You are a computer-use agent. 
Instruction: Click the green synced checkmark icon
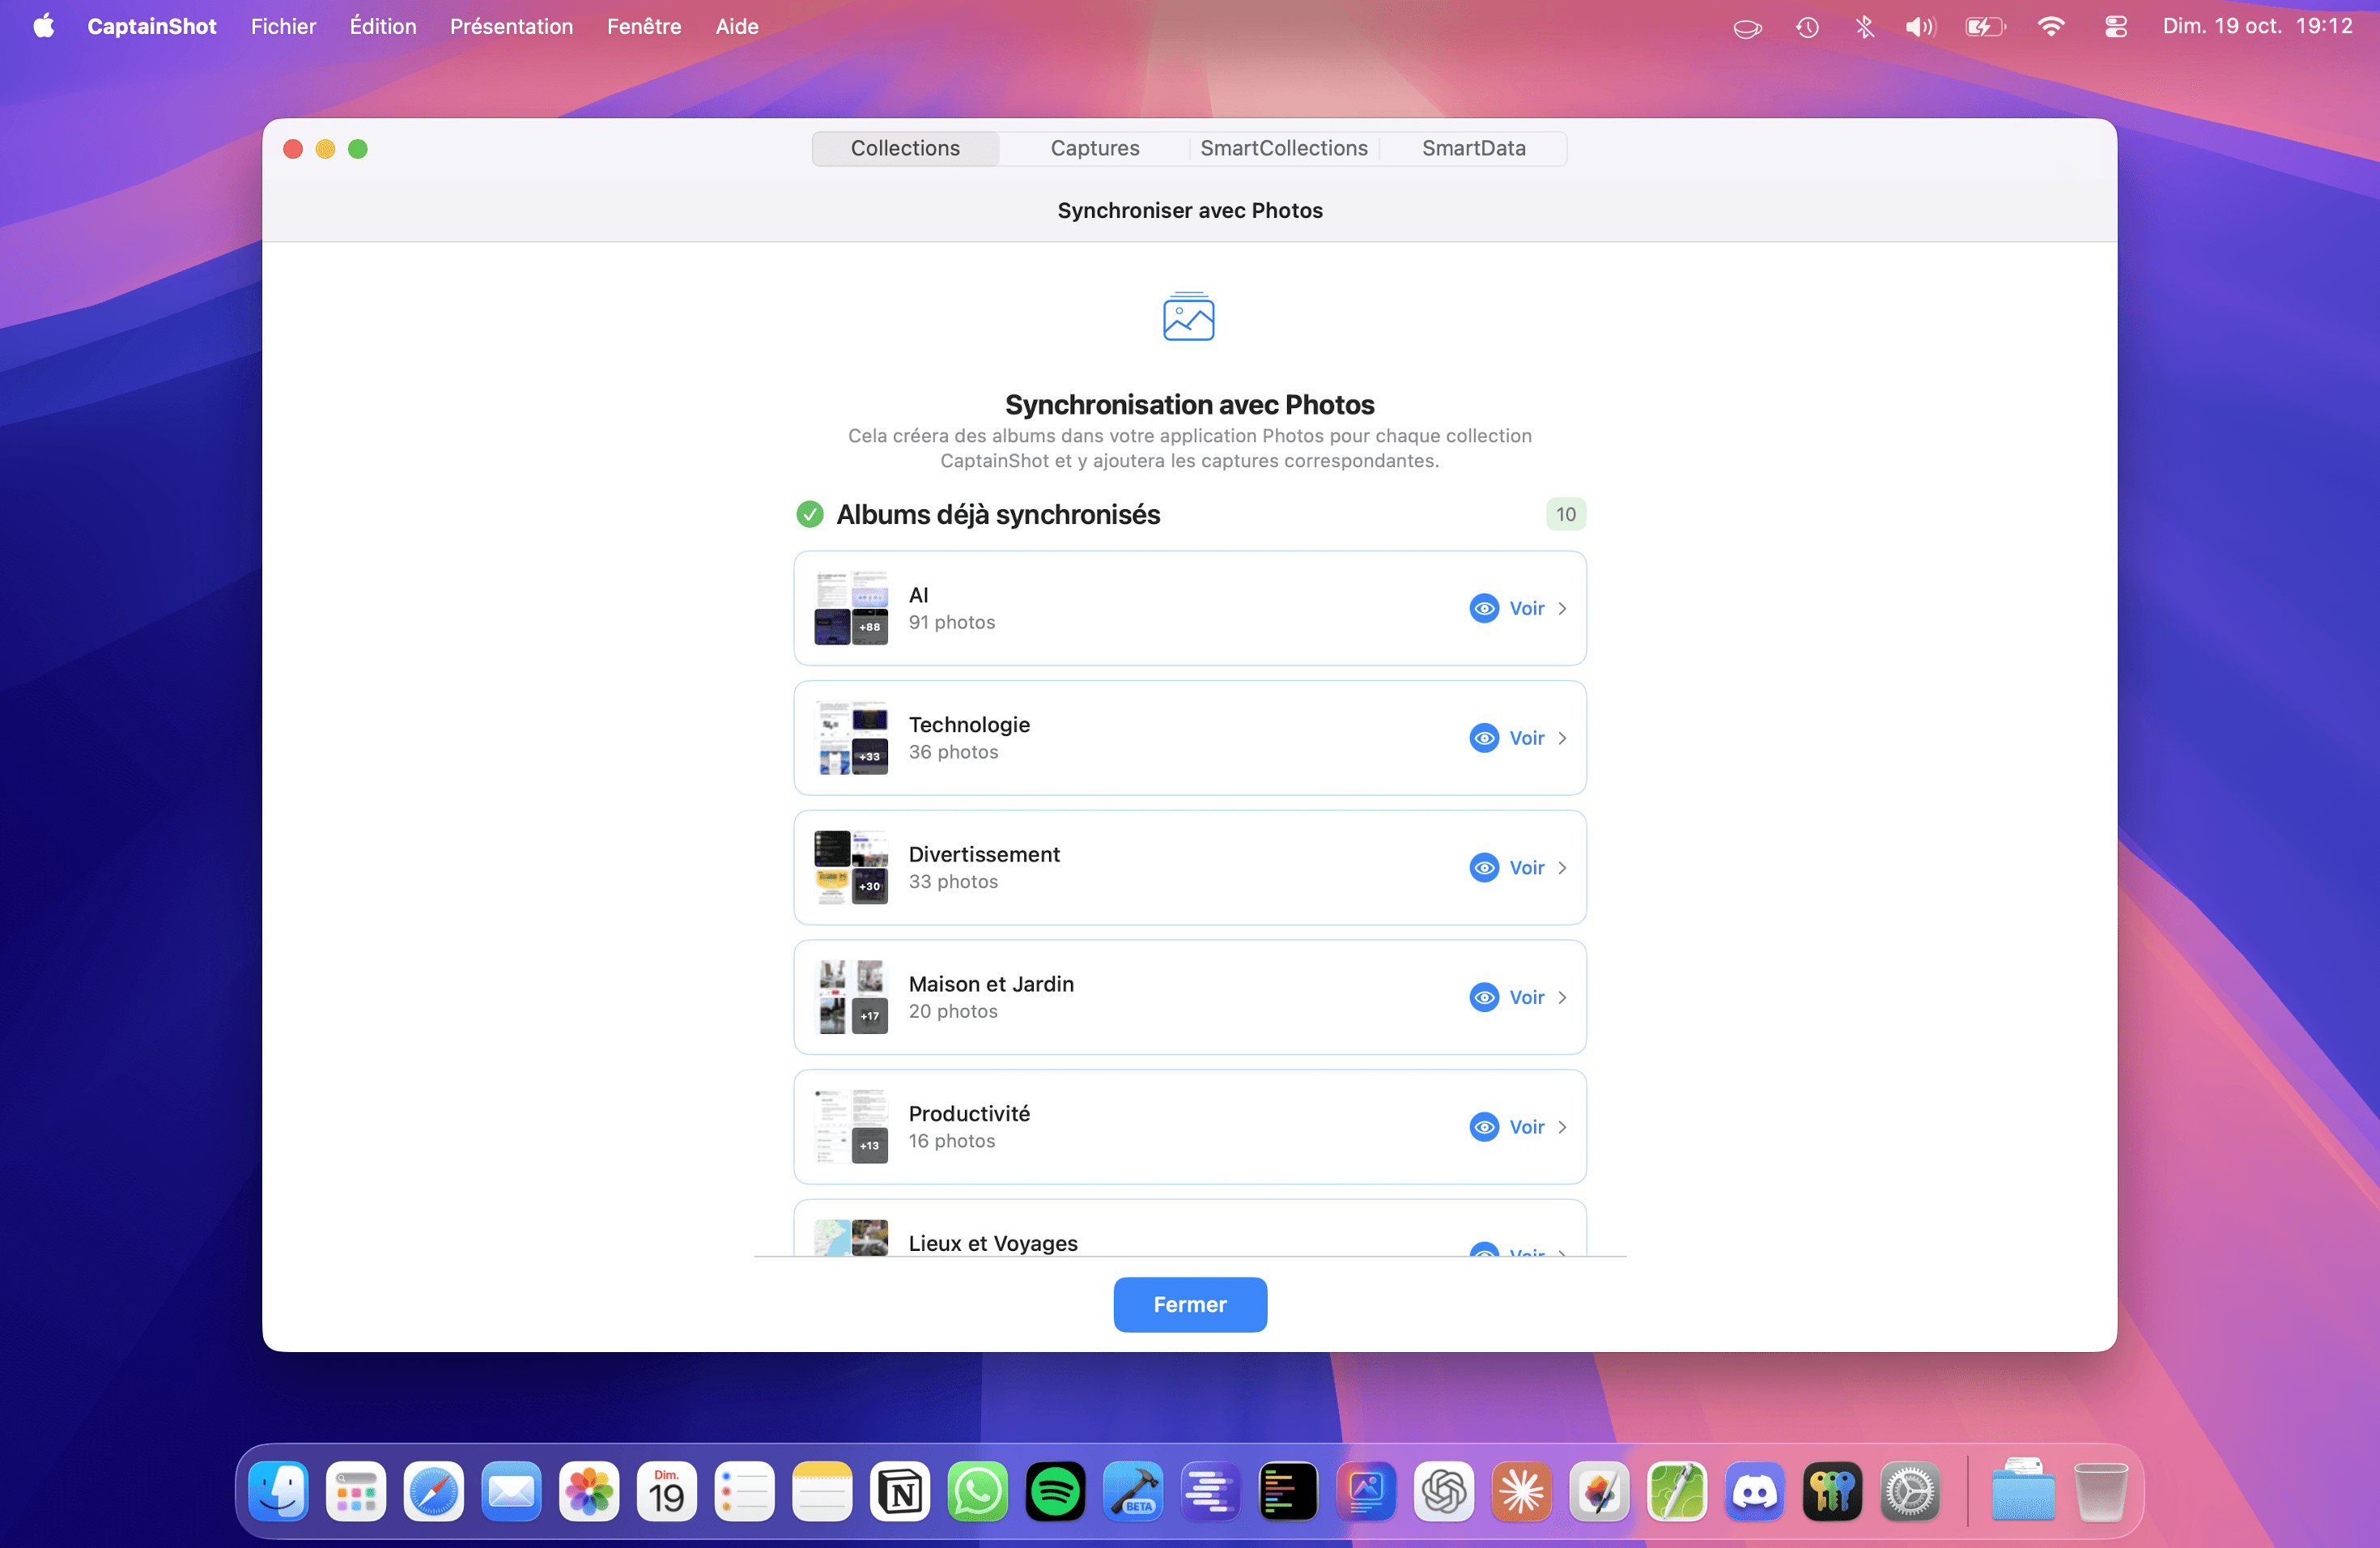[809, 514]
